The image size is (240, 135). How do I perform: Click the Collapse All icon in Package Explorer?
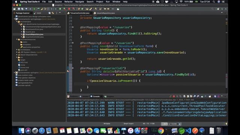[49, 13]
